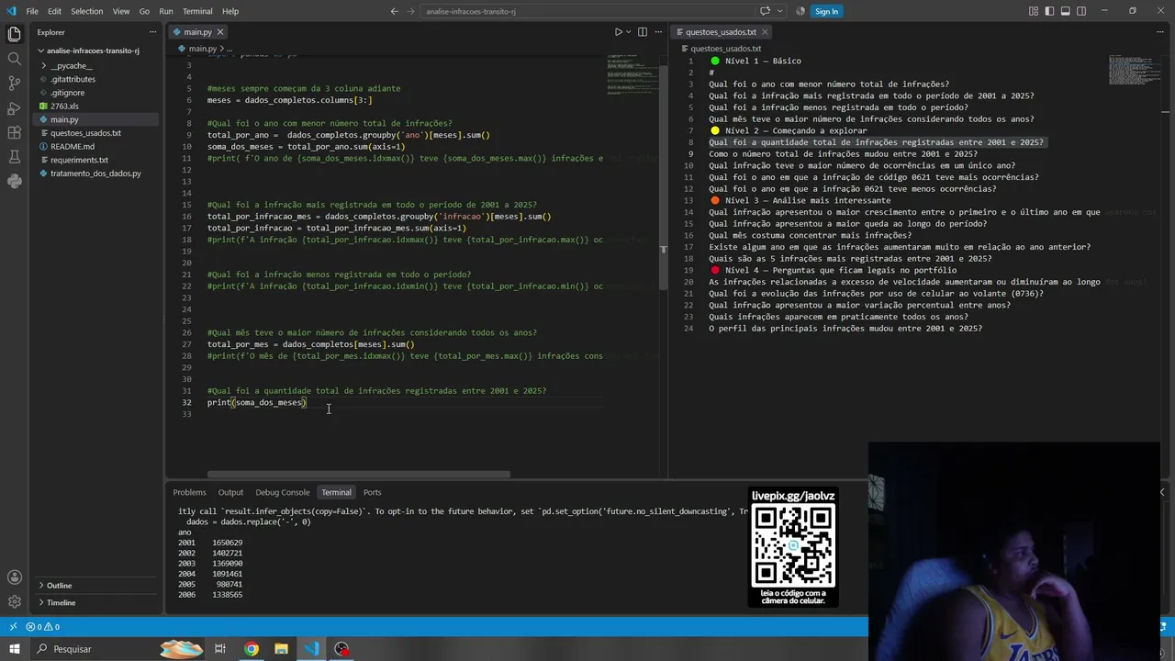Screen dimensions: 1175x661
Task: Open 2763.xls in the Explorer
Action: point(64,106)
